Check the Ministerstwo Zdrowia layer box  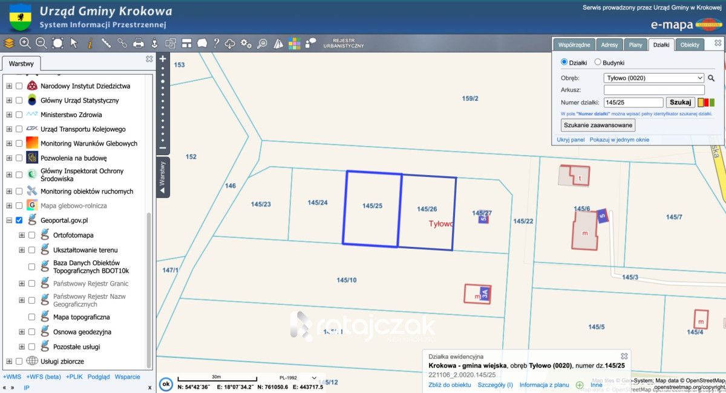19,115
